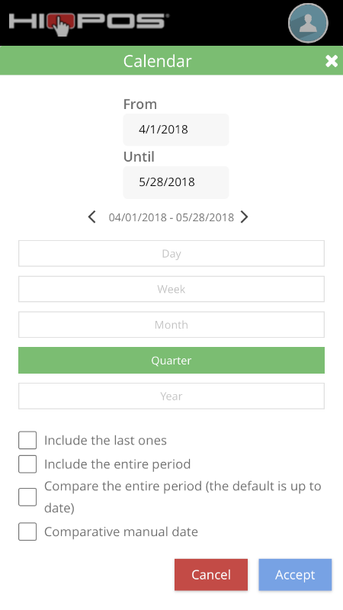The width and height of the screenshot is (343, 610).
Task: Close the Calendar dialog with the X
Action: tap(332, 61)
